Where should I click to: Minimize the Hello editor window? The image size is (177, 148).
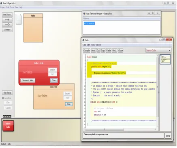(x=161, y=39)
